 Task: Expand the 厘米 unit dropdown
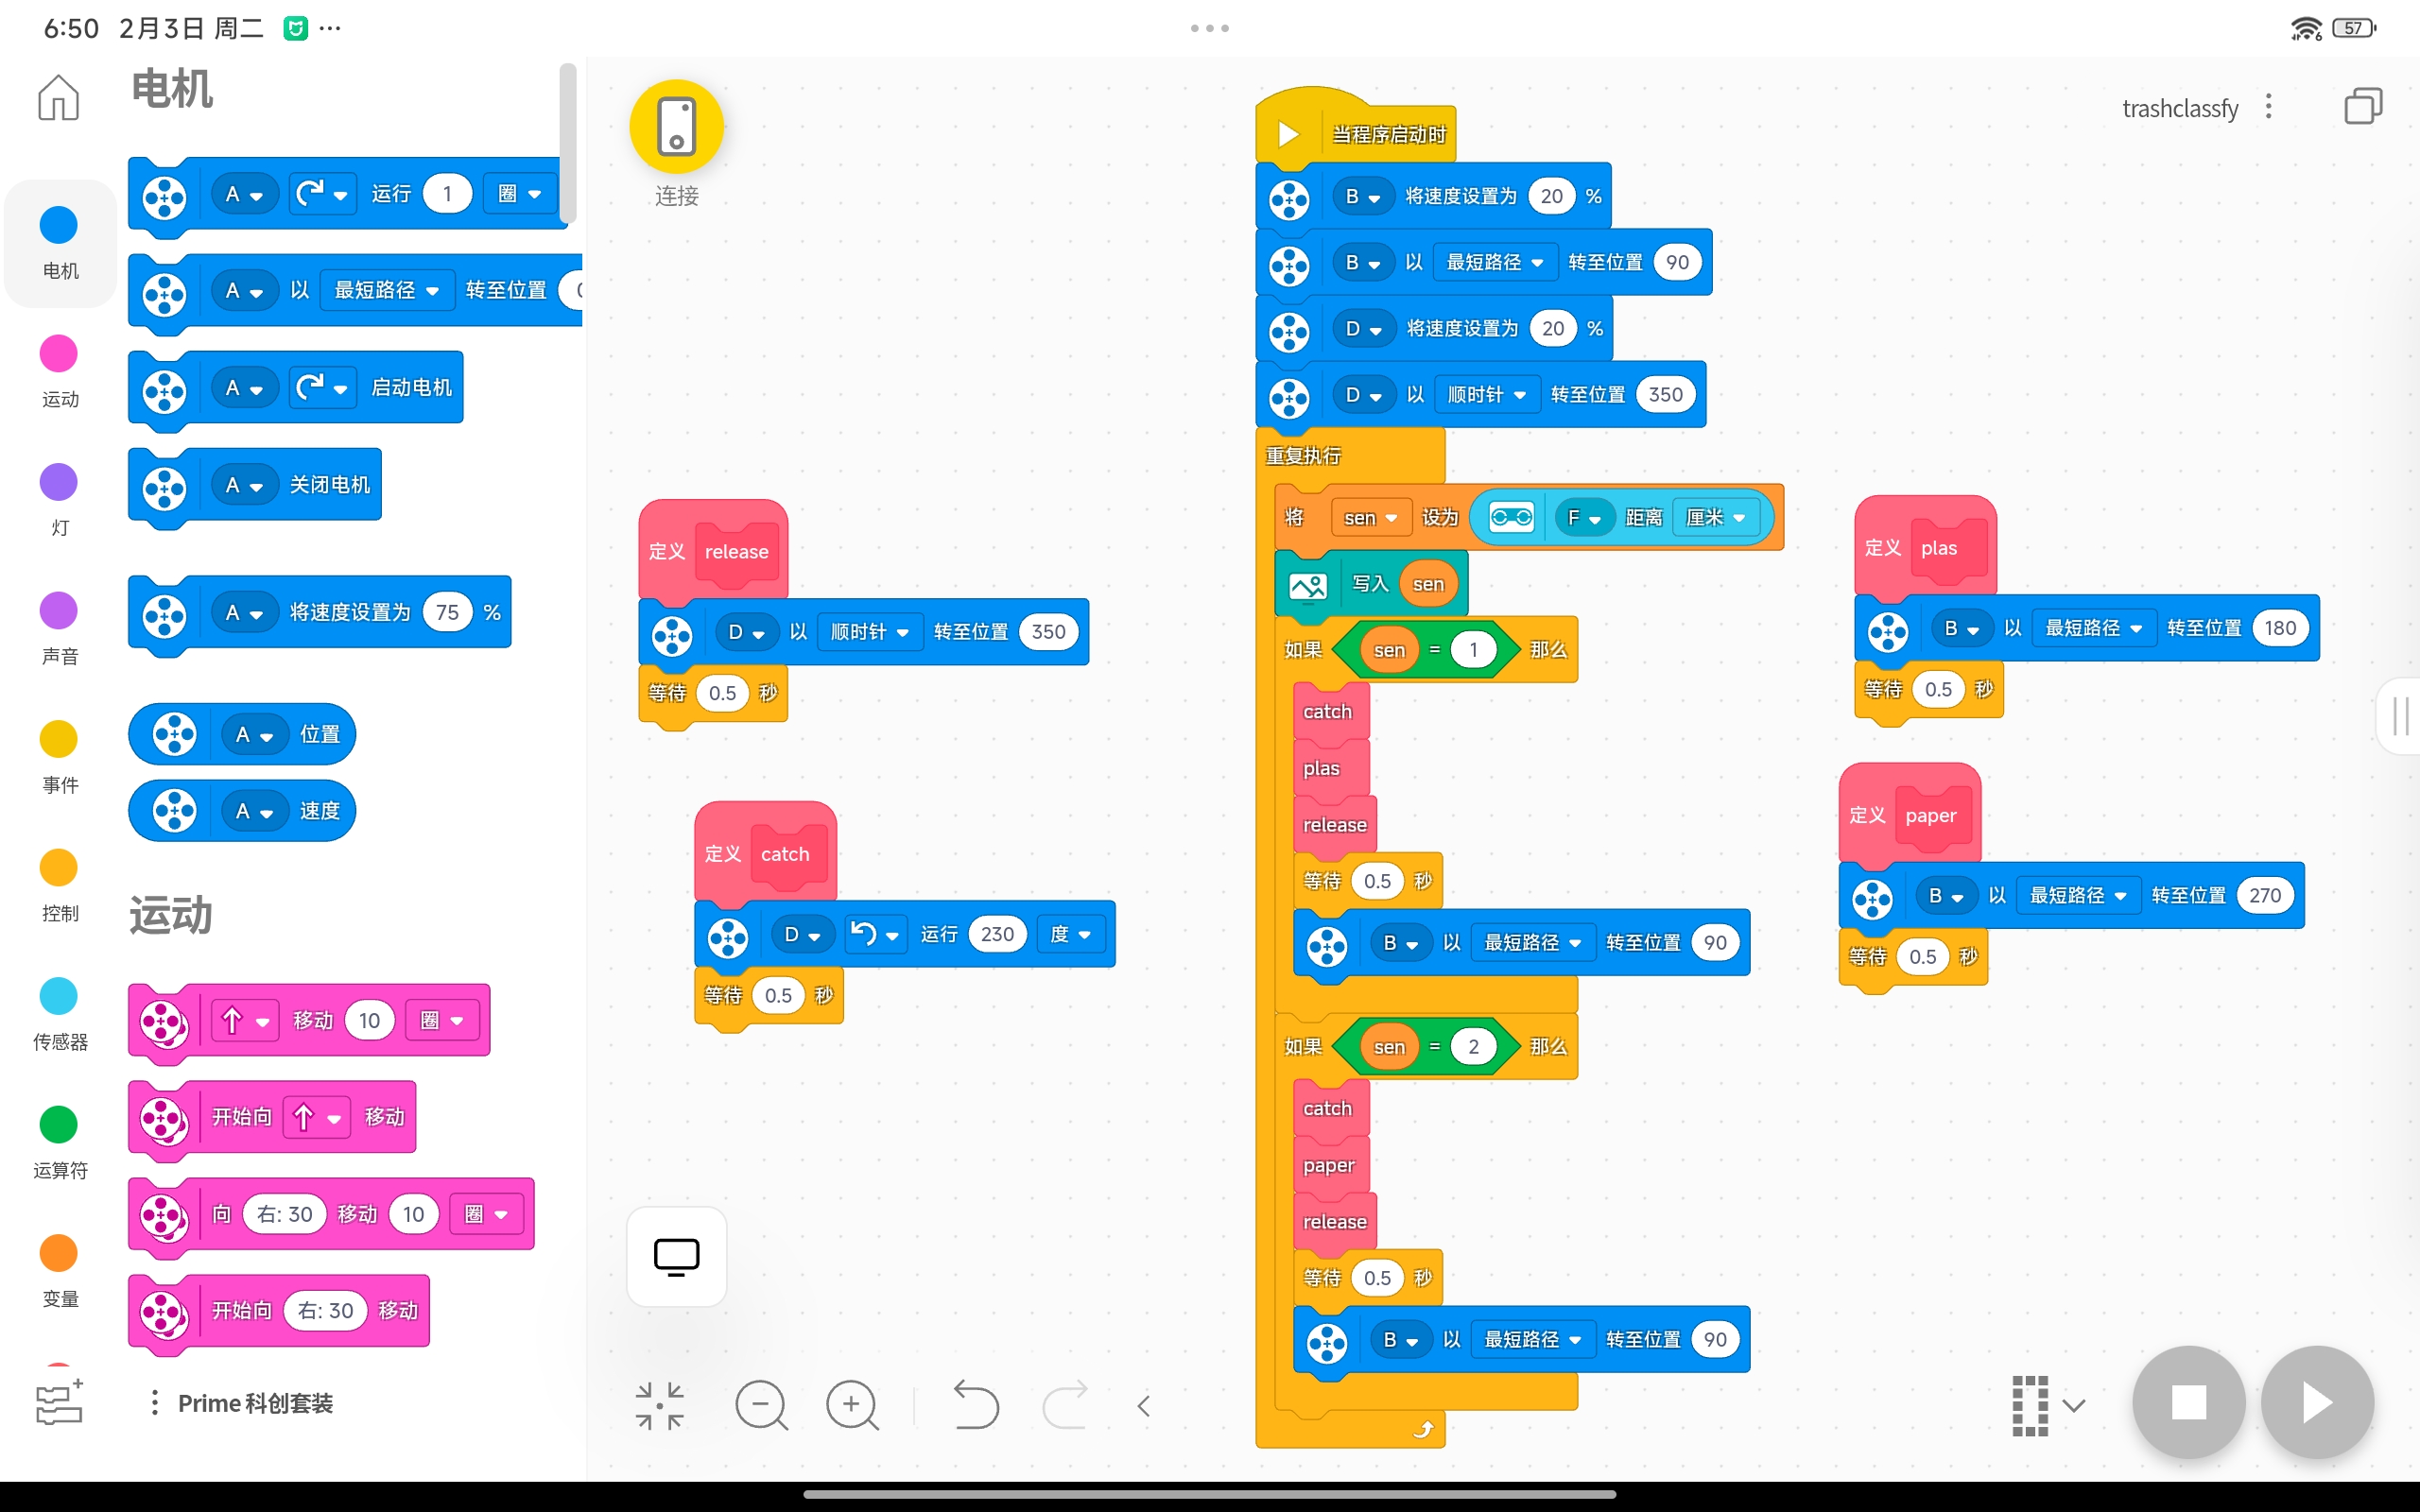1716,518
